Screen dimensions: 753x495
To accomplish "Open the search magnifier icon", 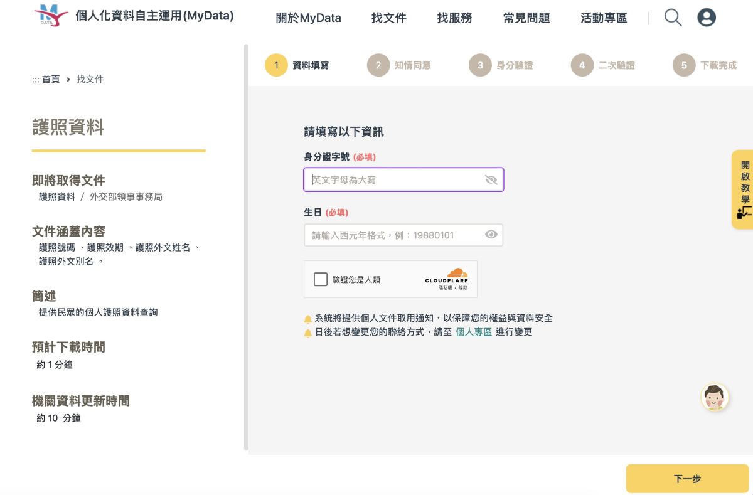I will [673, 18].
